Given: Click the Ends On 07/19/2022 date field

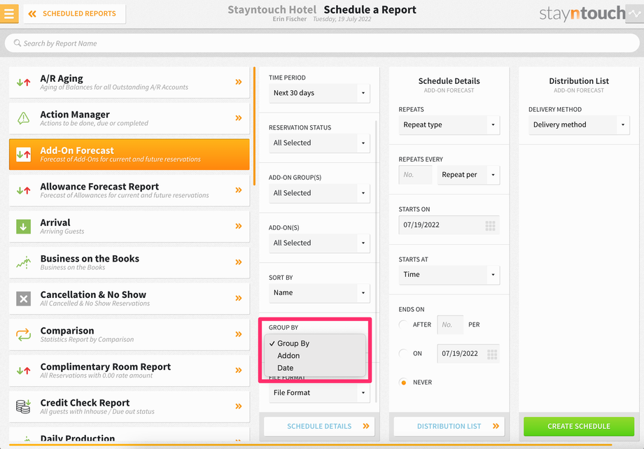Looking at the screenshot, I should tap(468, 354).
